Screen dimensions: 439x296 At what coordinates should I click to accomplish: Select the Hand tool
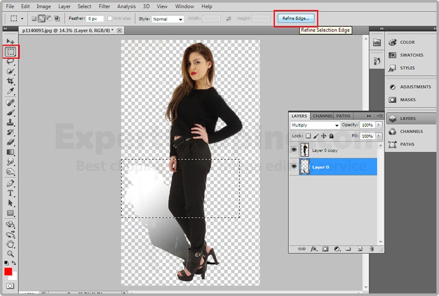pos(11,244)
